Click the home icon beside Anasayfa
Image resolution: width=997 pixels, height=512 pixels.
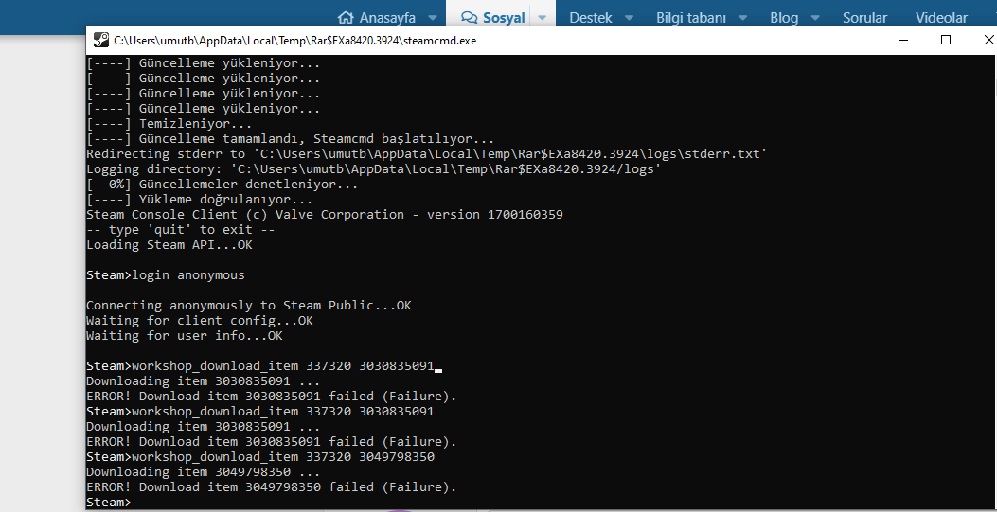click(x=346, y=17)
